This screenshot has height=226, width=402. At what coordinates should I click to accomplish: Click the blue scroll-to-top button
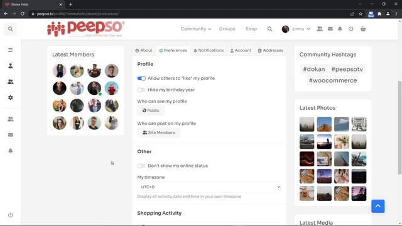(378, 207)
